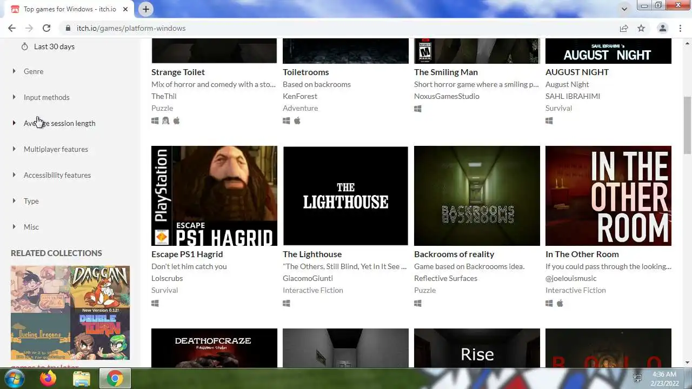The height and width of the screenshot is (389, 692).
Task: Open The Lighthouse cover image
Action: coord(345,196)
